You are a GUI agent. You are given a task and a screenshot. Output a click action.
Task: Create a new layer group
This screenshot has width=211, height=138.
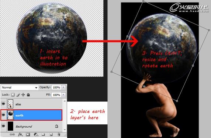click(x=43, y=134)
